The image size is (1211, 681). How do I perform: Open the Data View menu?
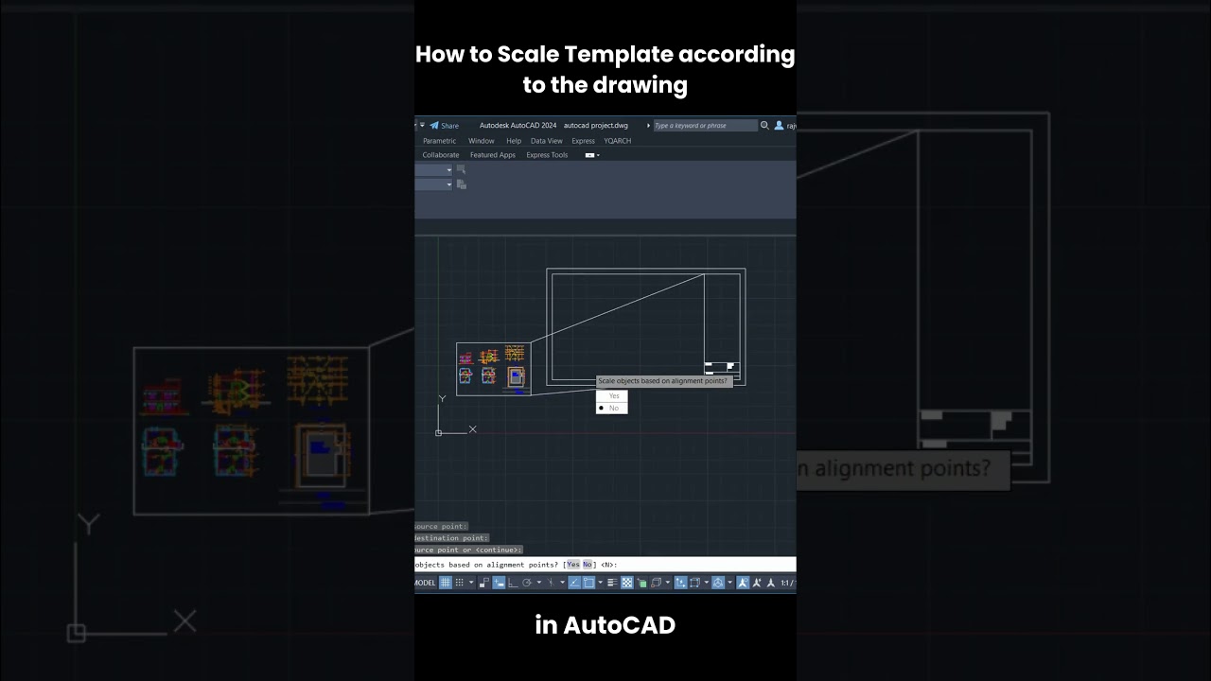coord(547,141)
